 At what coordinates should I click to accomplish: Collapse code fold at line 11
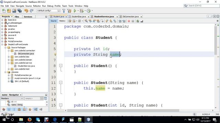click(x=60, y=83)
